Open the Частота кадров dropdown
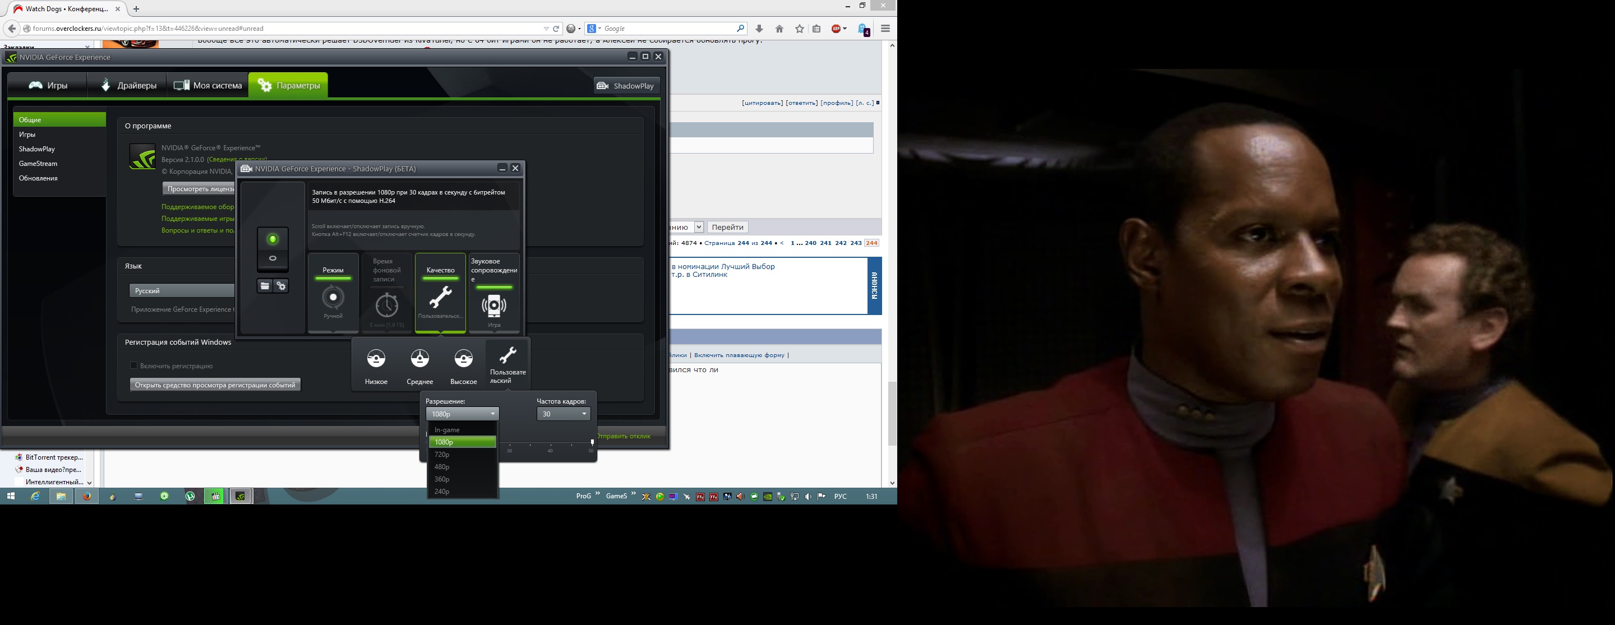The height and width of the screenshot is (625, 1615). tap(564, 414)
